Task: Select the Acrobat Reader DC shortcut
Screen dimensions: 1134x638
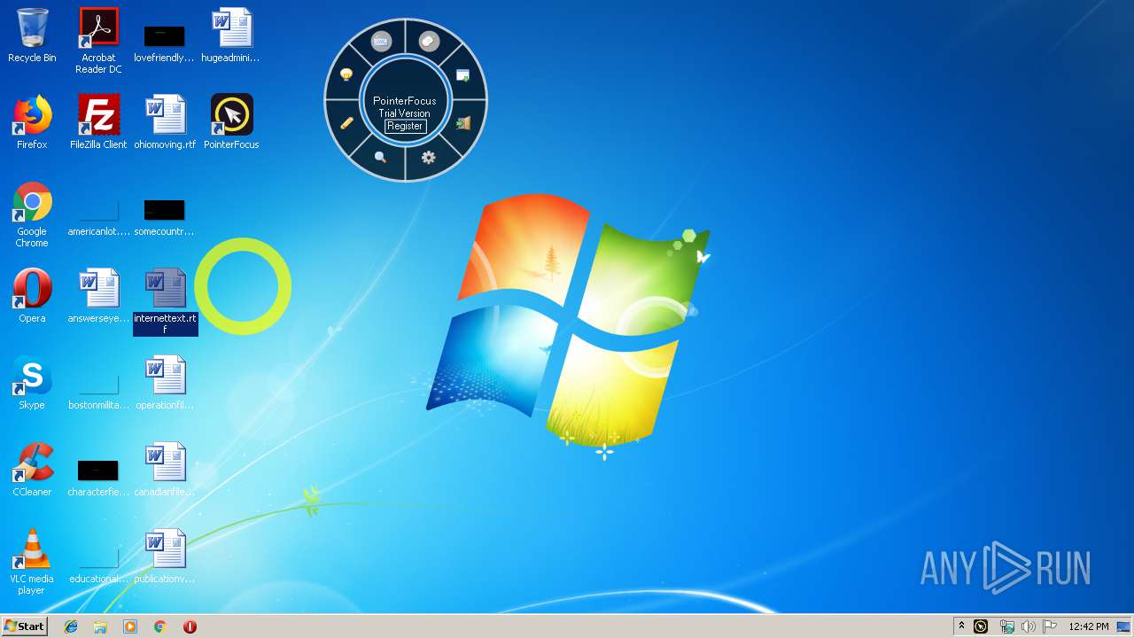Action: coord(98,41)
